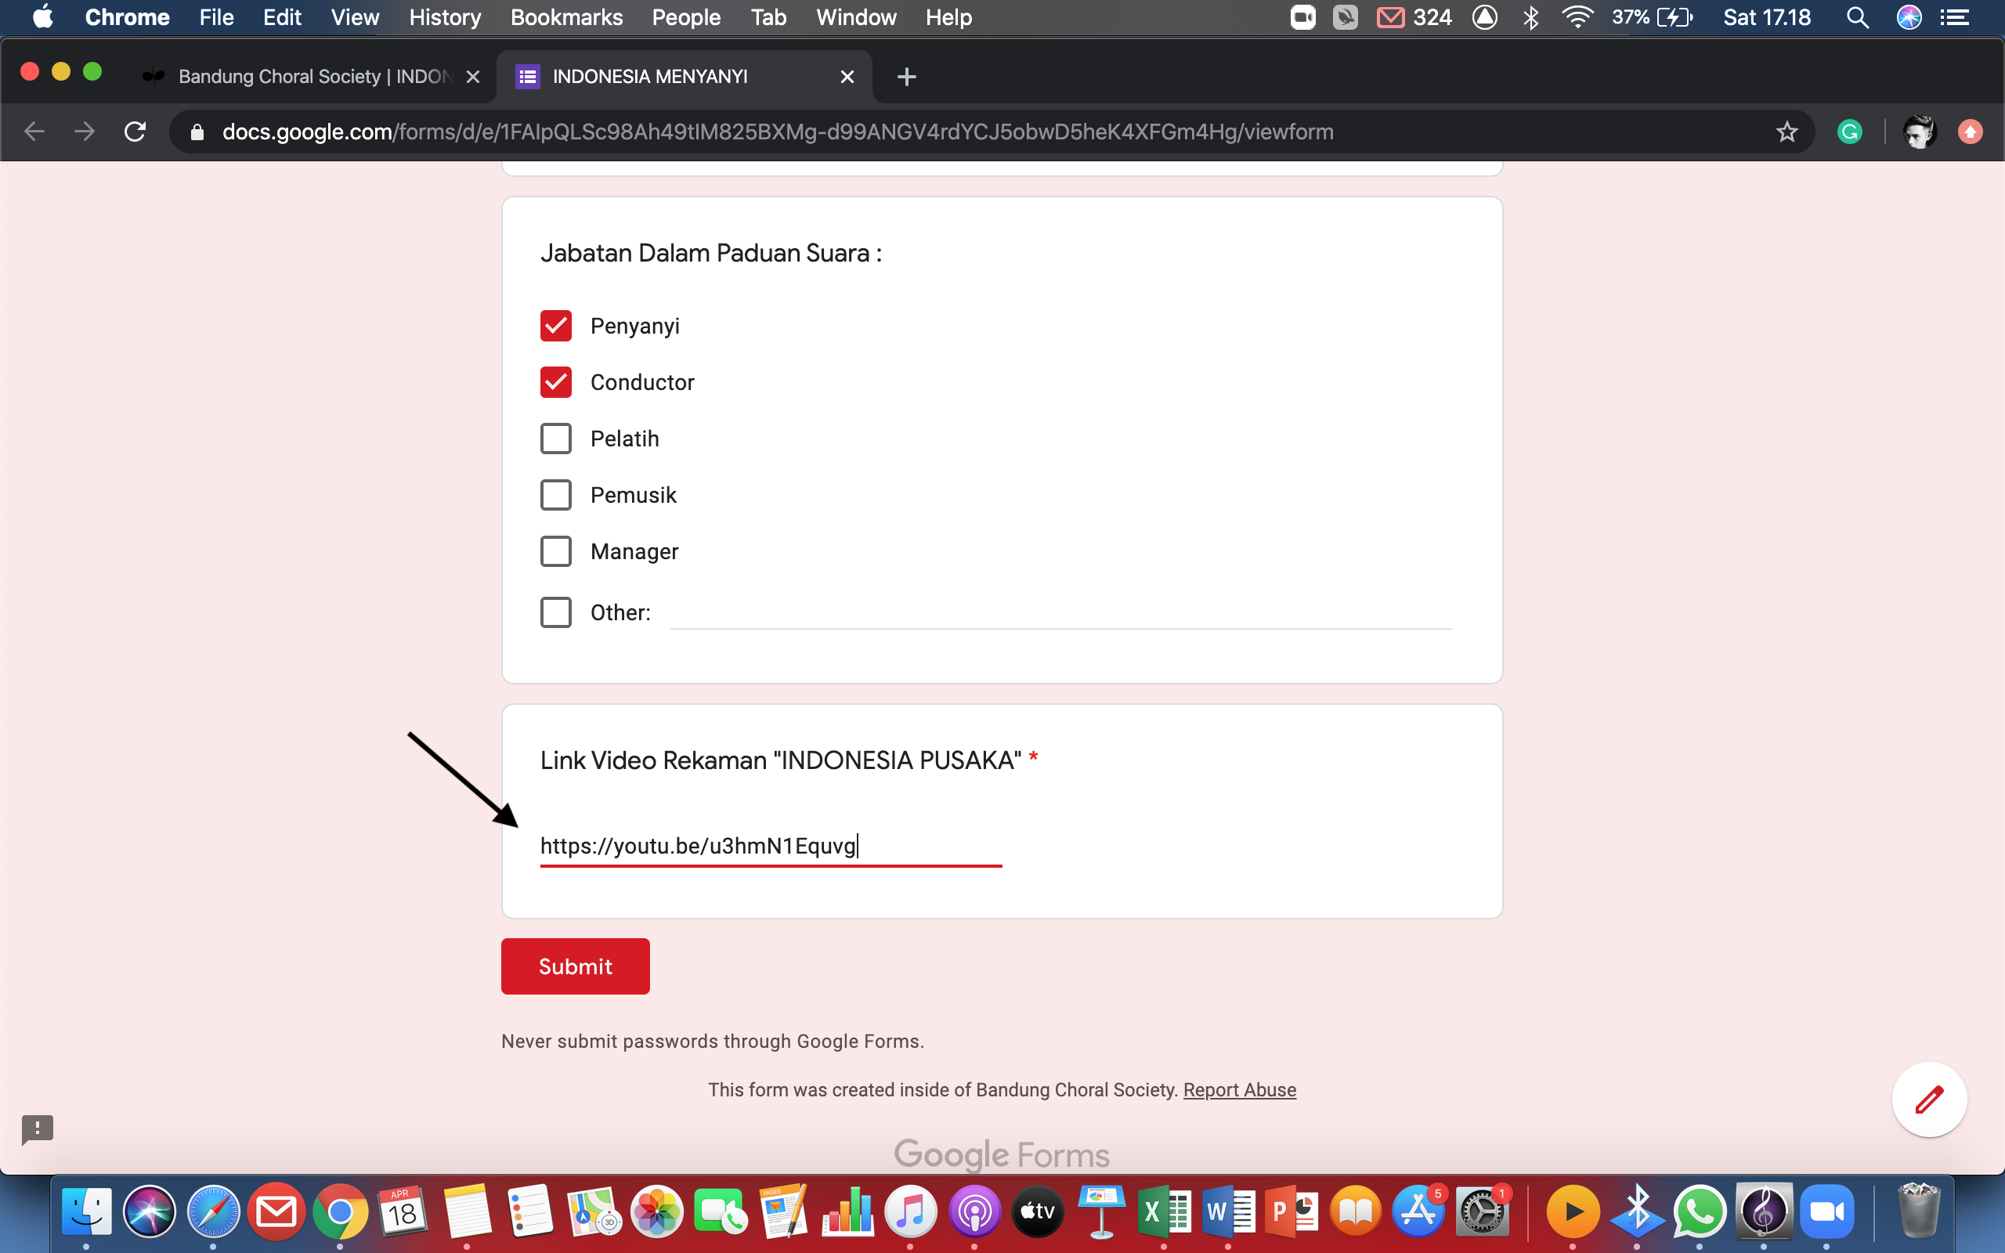Click the reload page icon
This screenshot has width=2005, height=1253.
coord(135,132)
